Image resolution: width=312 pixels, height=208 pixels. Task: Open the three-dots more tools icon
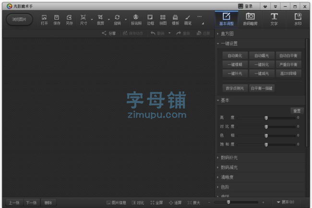(199, 17)
